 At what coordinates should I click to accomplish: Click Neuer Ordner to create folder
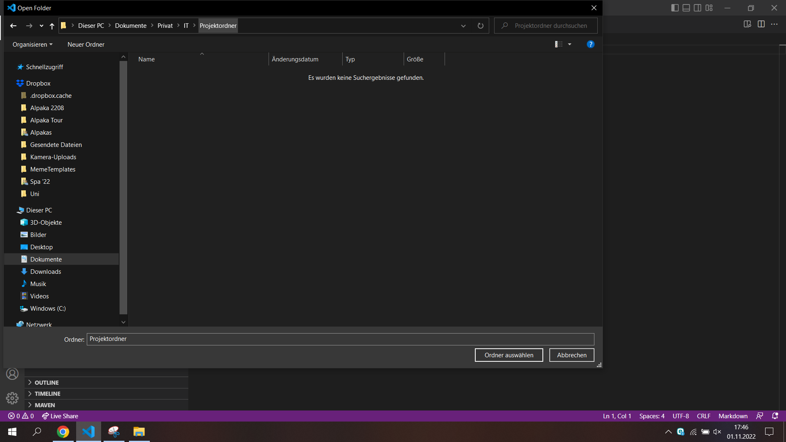(86, 44)
